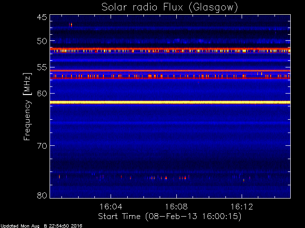Click the 45 frequency tick label
The height and width of the screenshot is (228, 305).
[42, 18]
